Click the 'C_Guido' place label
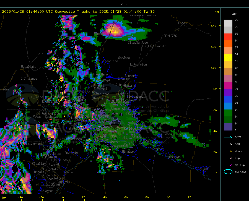249x201 pixels. coord(37,97)
